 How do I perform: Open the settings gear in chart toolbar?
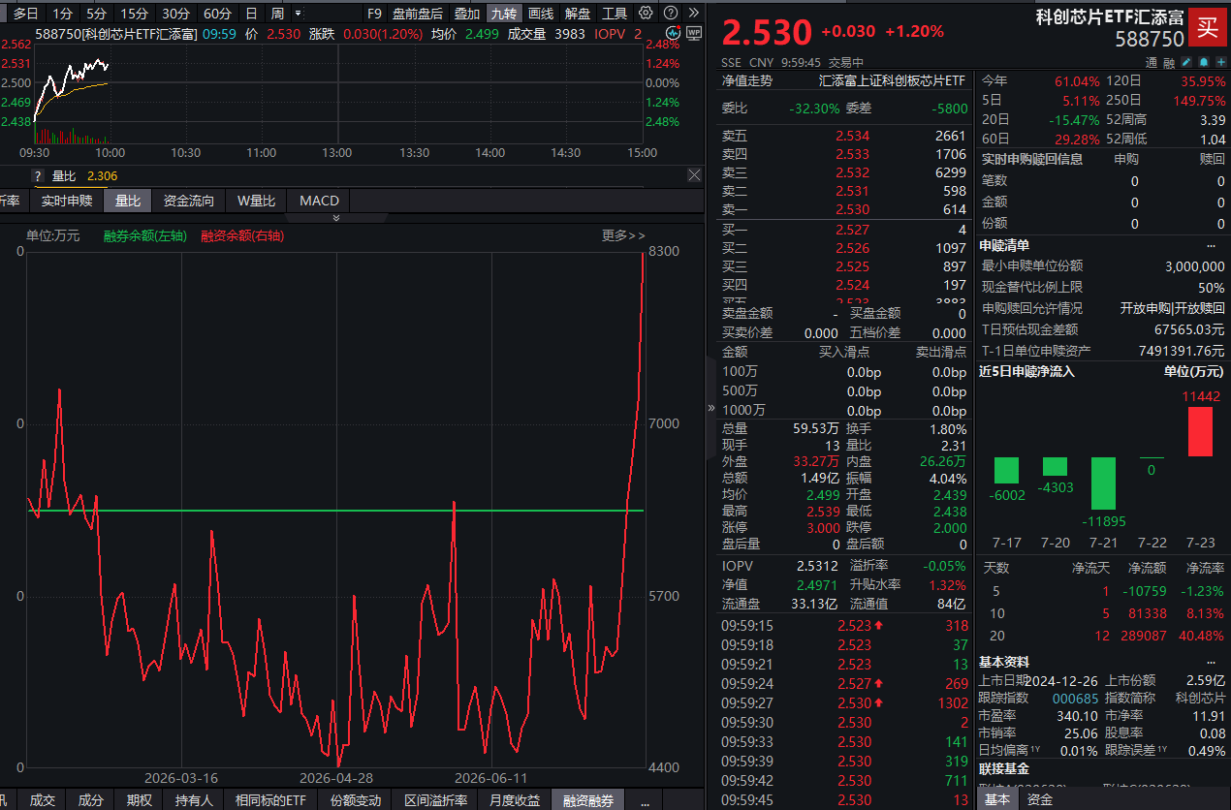646,13
